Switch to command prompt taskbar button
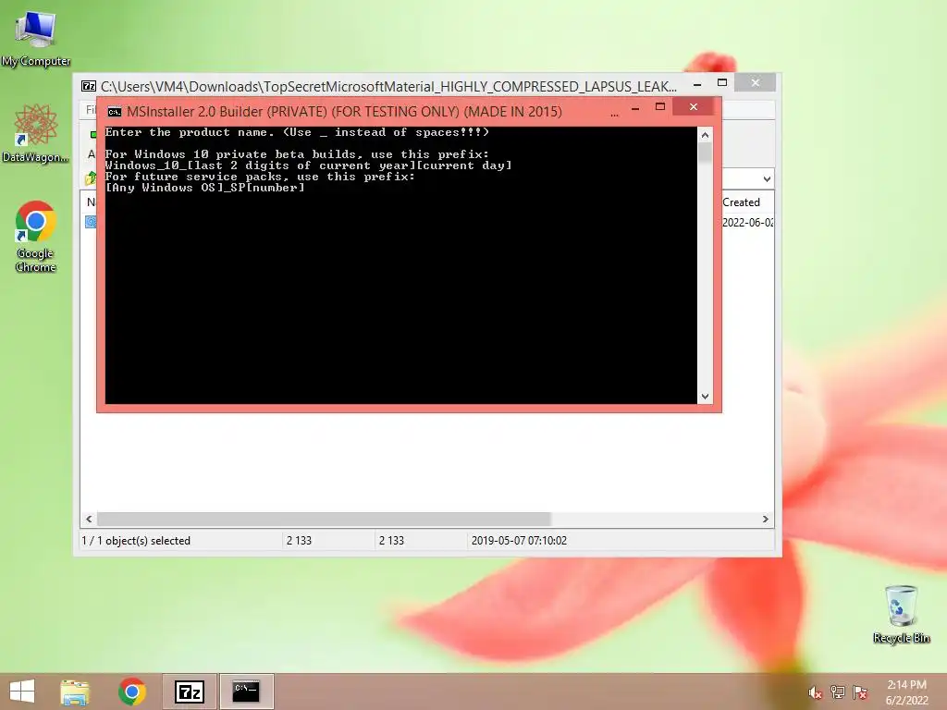947x710 pixels. pos(246,692)
